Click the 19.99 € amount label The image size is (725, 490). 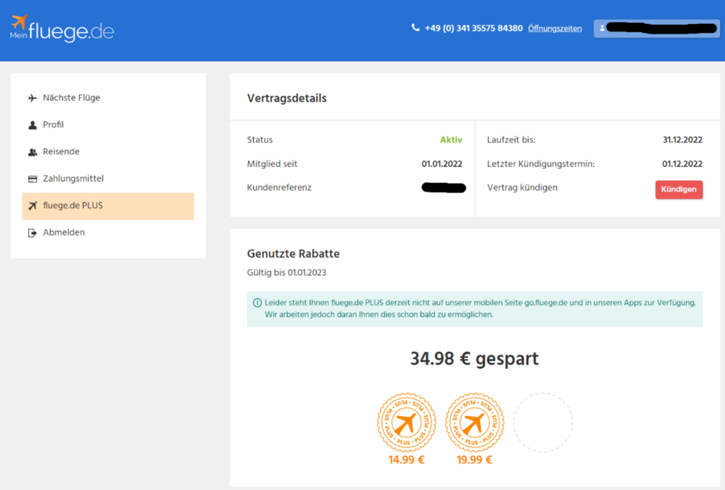474,460
